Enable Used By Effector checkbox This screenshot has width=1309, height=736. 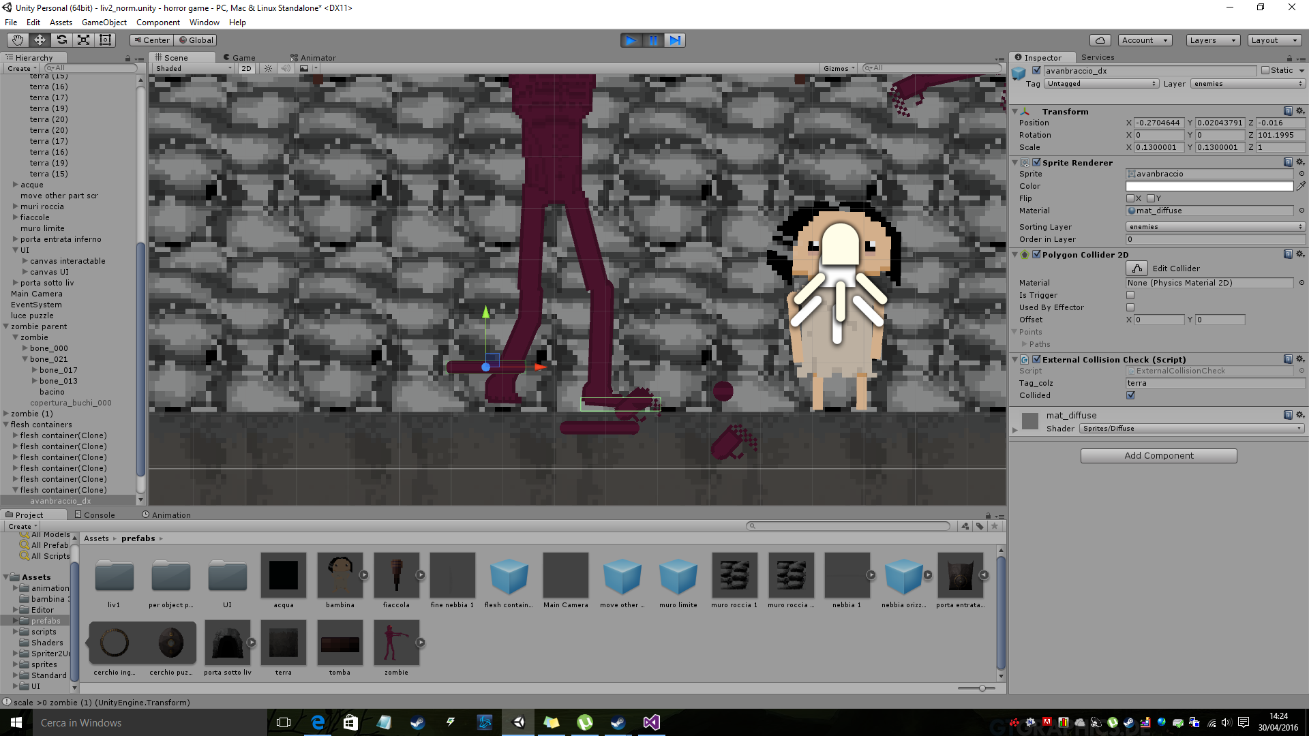(1130, 307)
